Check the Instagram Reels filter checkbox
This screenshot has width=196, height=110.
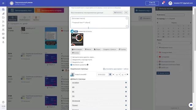click(157, 52)
